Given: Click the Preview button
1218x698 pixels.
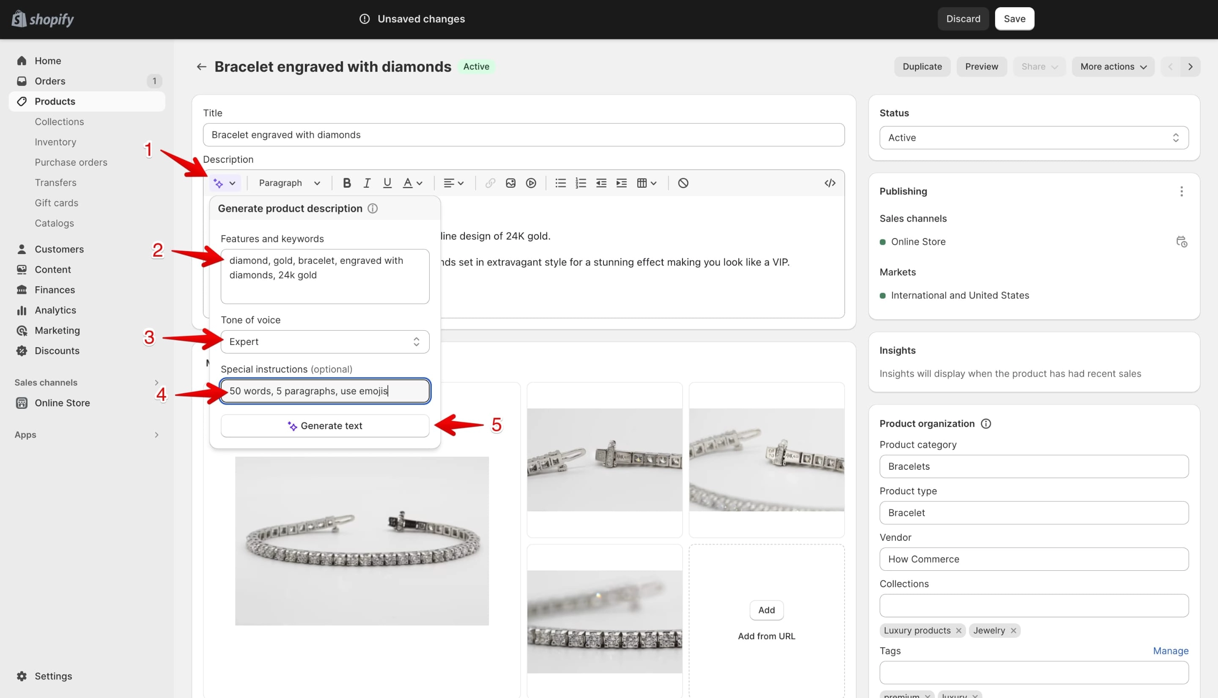Looking at the screenshot, I should point(982,67).
